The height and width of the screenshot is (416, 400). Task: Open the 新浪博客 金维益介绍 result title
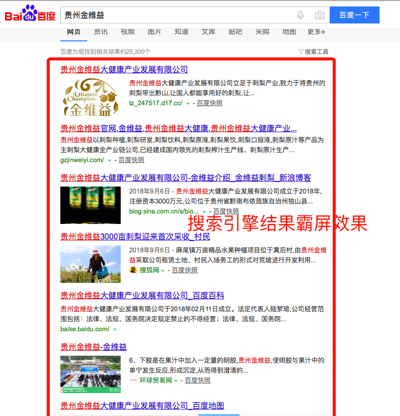pyautogui.click(x=186, y=178)
